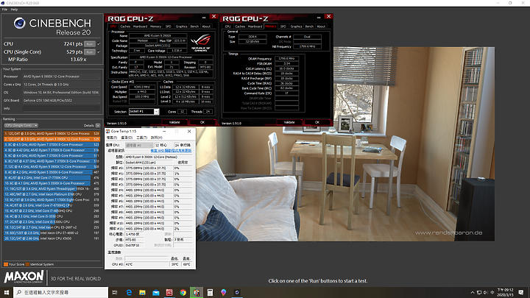The height and width of the screenshot is (298, 530).
Task: Open the Cinebench File menu
Action: click(4, 10)
